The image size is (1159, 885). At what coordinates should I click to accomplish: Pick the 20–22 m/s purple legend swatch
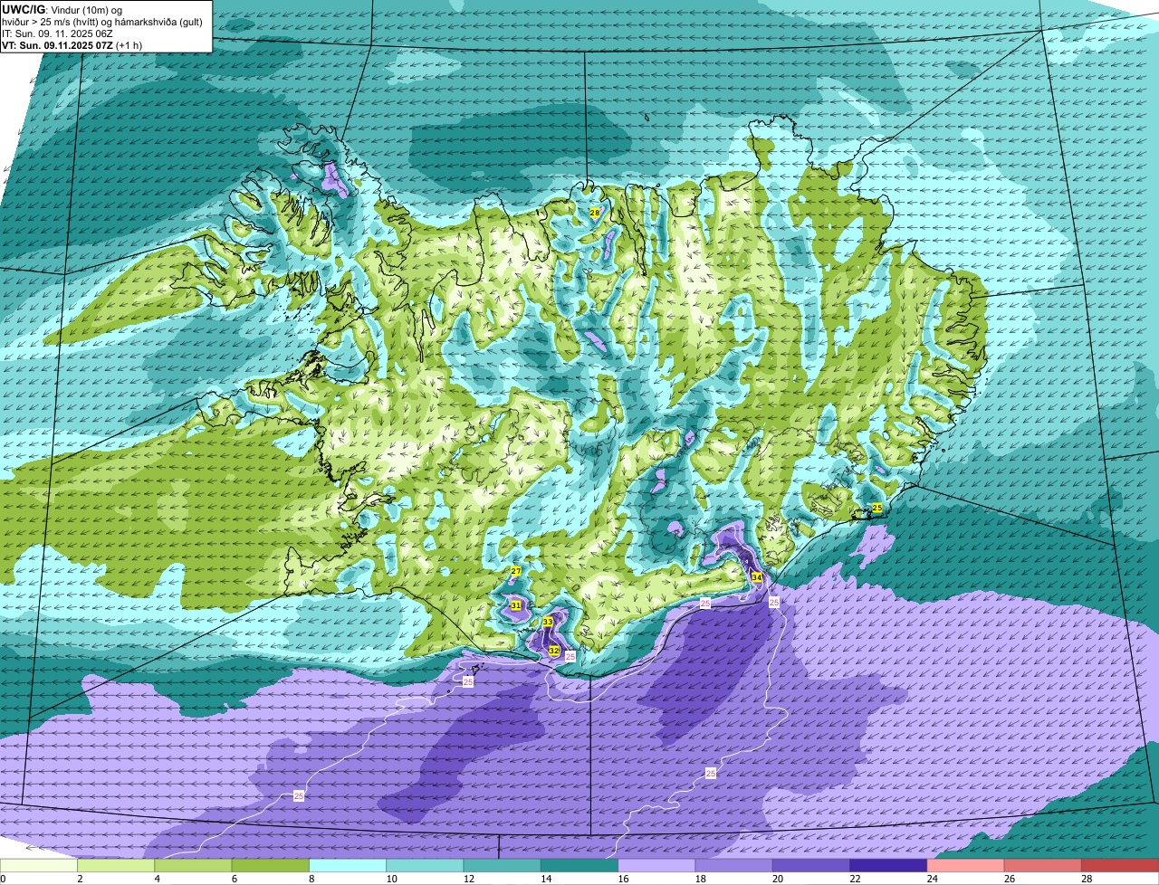click(x=811, y=866)
